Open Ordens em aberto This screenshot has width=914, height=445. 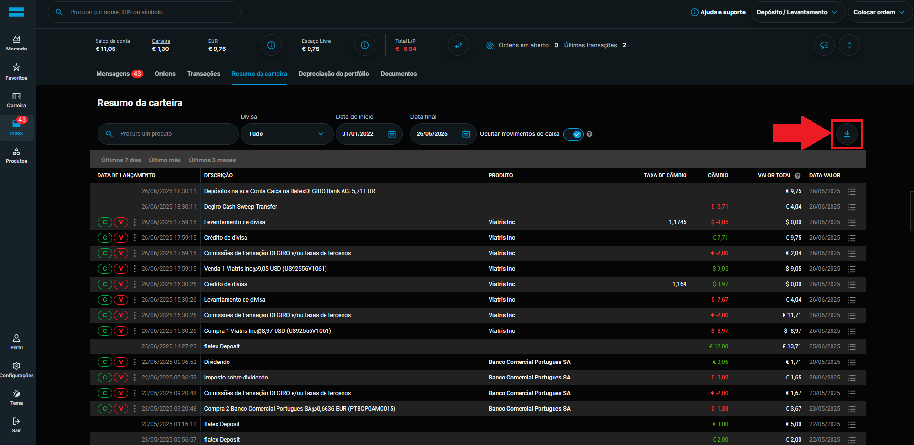point(523,45)
